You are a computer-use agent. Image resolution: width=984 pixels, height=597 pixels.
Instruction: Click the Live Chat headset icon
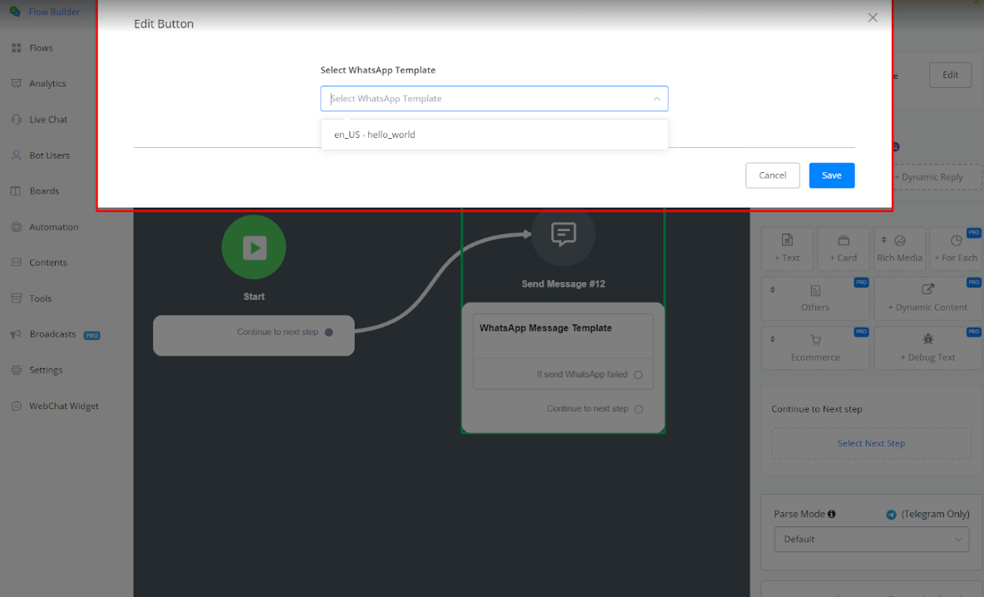tap(16, 120)
